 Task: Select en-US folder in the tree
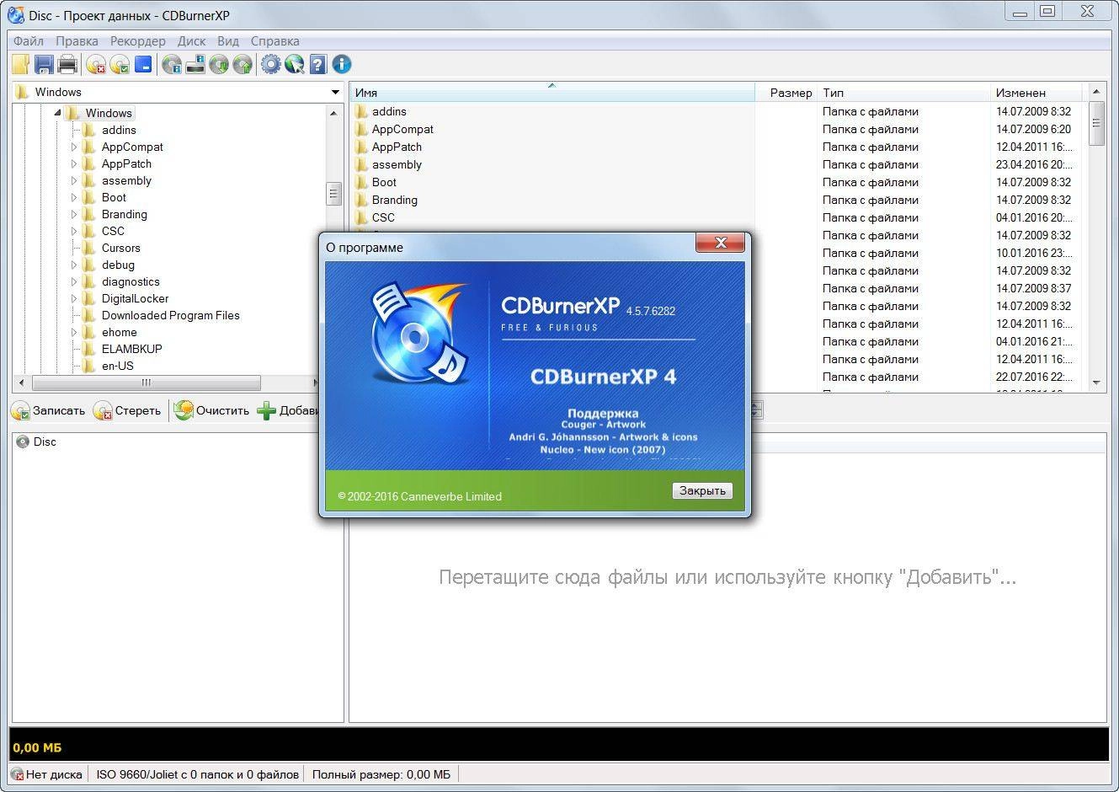tap(118, 366)
